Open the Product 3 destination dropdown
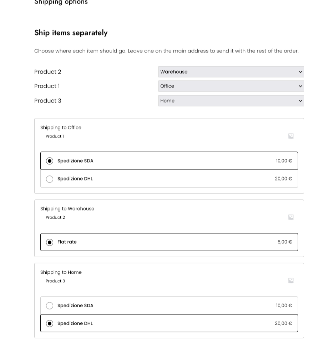323x352 pixels. point(231,101)
